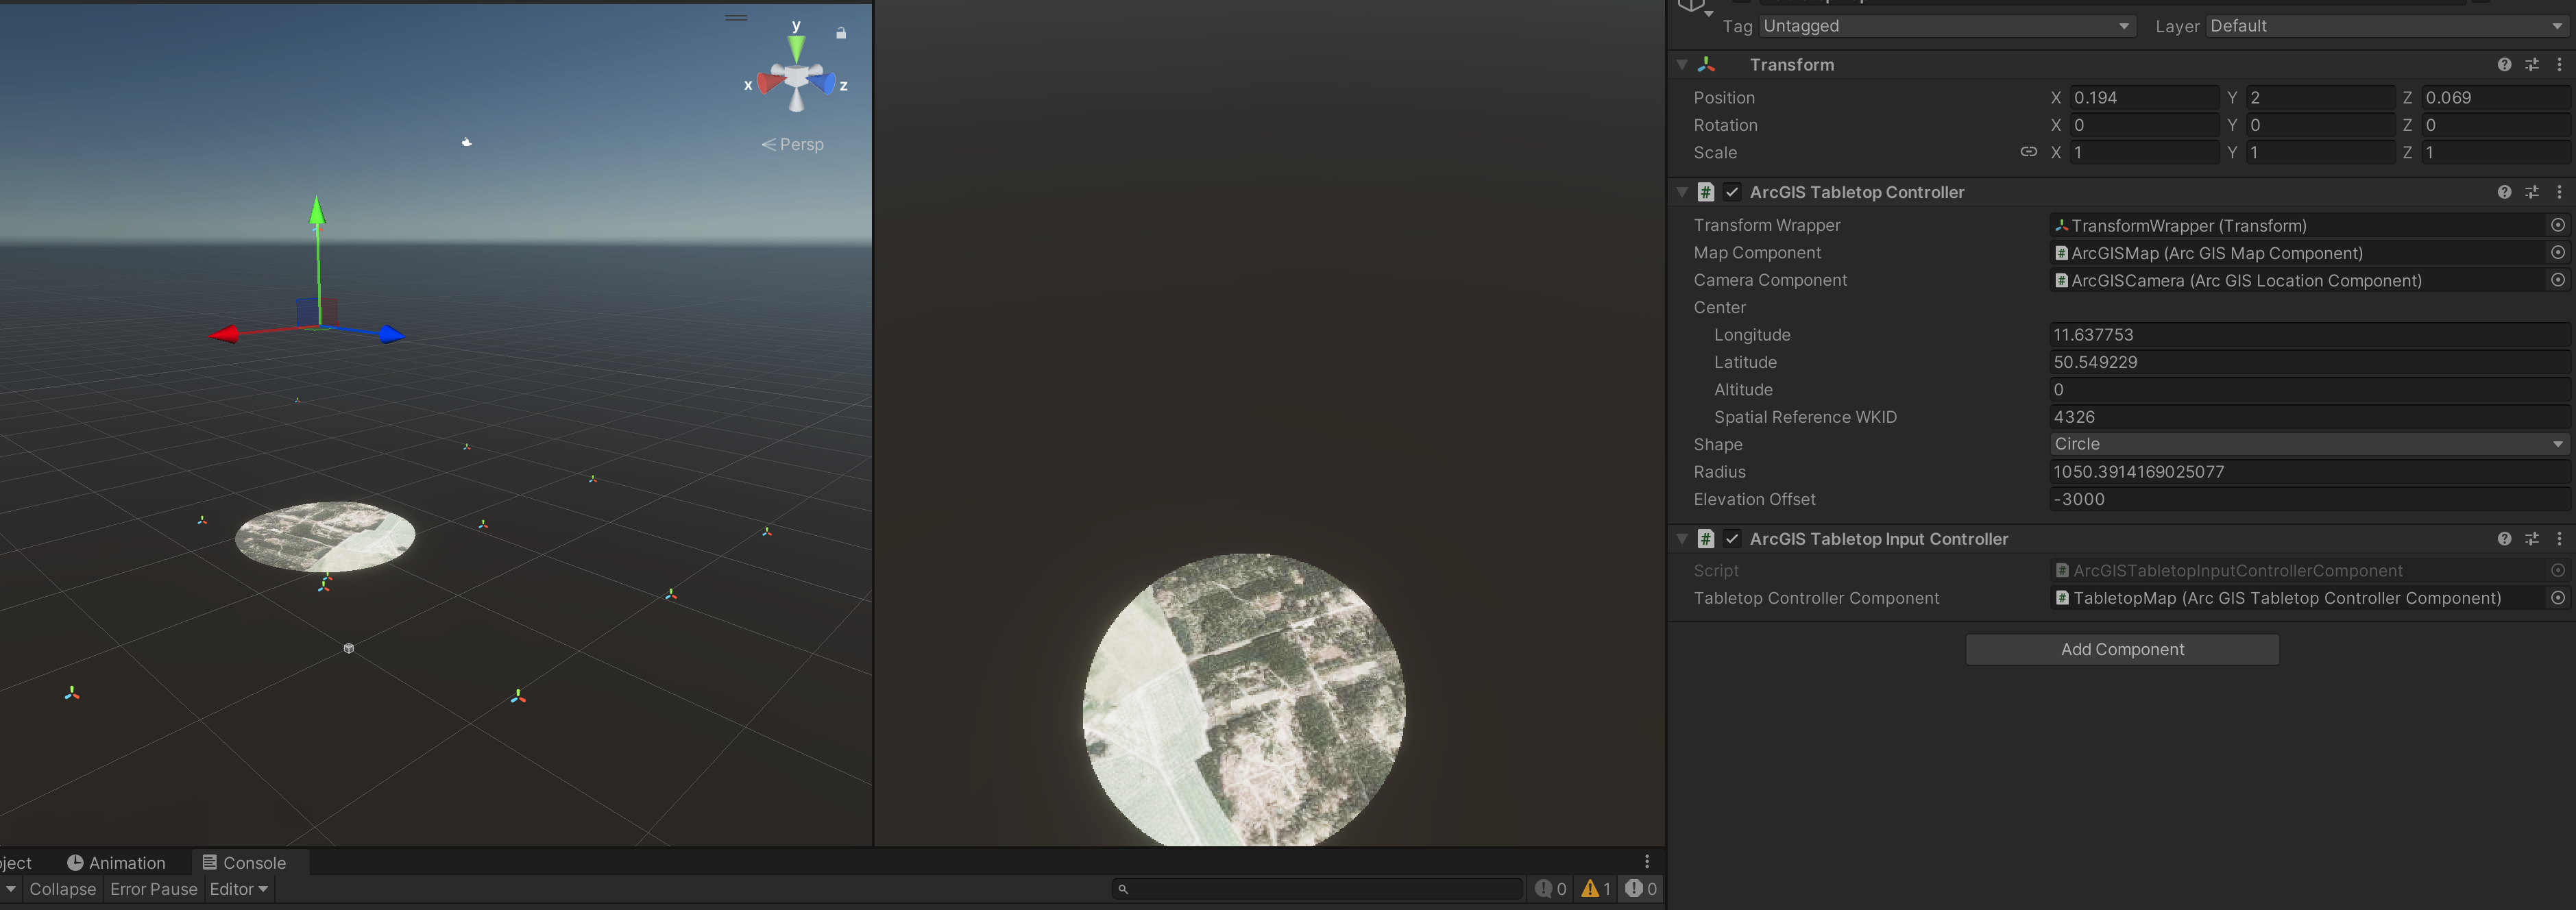Click the Add Component button

point(2122,650)
